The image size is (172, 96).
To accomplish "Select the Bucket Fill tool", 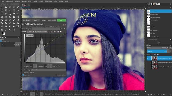I will (x=2, y=20).
